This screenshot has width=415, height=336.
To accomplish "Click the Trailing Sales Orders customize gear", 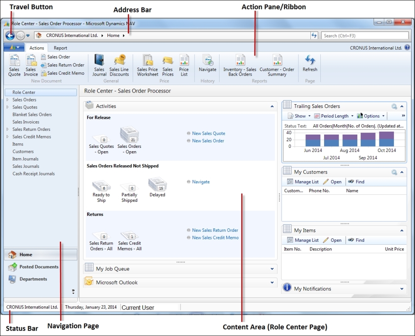I will 394,106.
